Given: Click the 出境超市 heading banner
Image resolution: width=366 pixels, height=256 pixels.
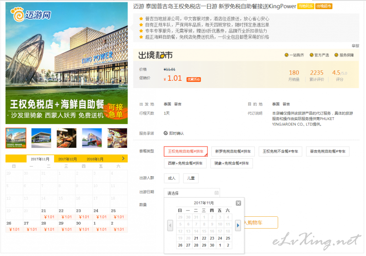Looking at the screenshot, I should point(155,55).
